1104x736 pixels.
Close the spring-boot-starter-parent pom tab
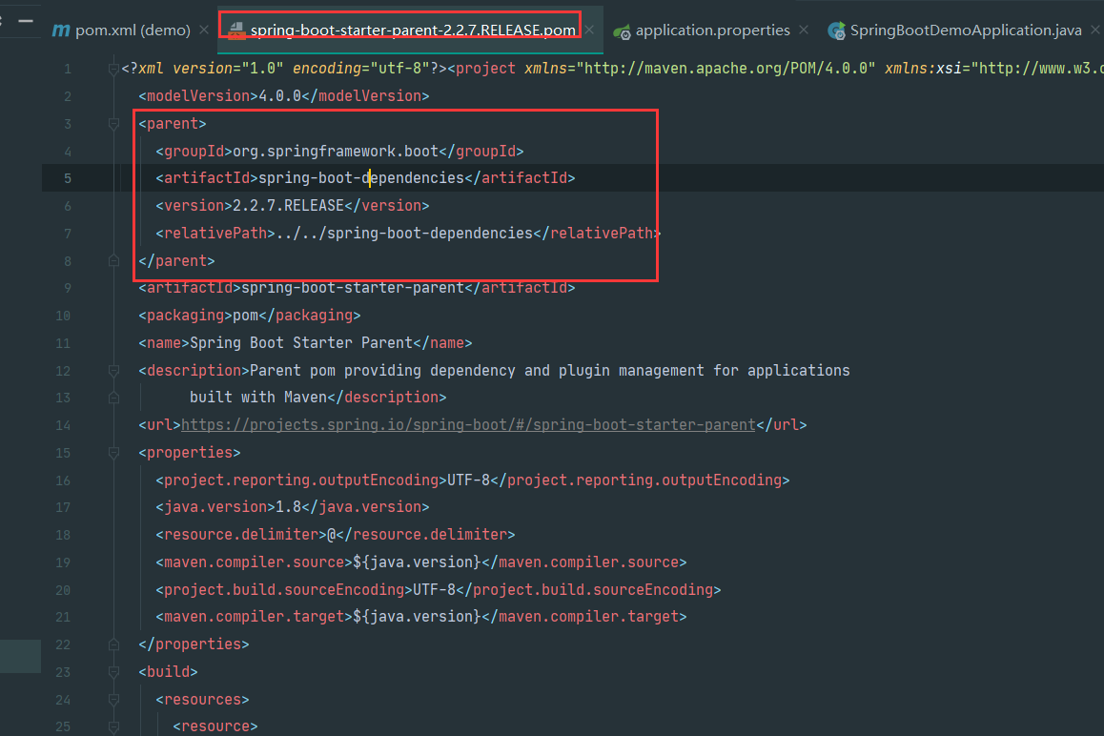[x=589, y=30]
